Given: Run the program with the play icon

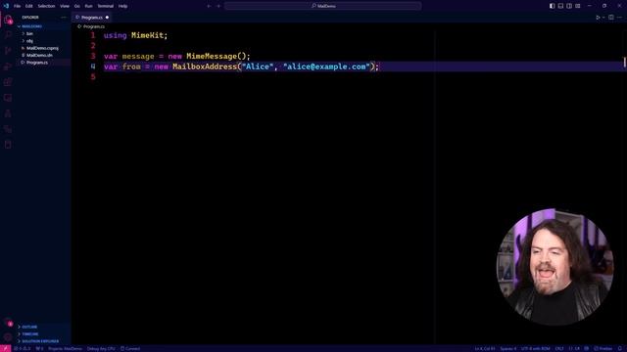Looking at the screenshot, I should [598, 18].
